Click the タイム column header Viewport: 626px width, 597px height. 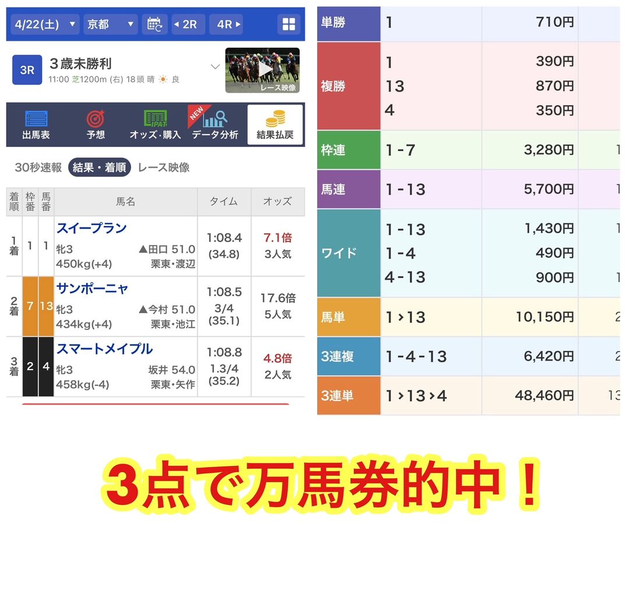tap(224, 202)
